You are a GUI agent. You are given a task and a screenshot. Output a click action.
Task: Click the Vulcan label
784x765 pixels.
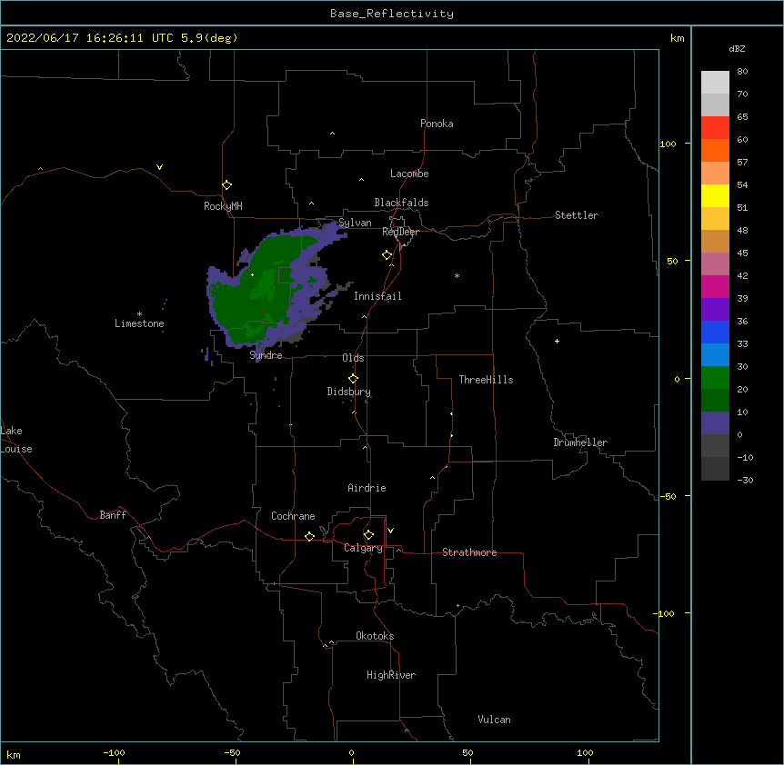pos(494,720)
